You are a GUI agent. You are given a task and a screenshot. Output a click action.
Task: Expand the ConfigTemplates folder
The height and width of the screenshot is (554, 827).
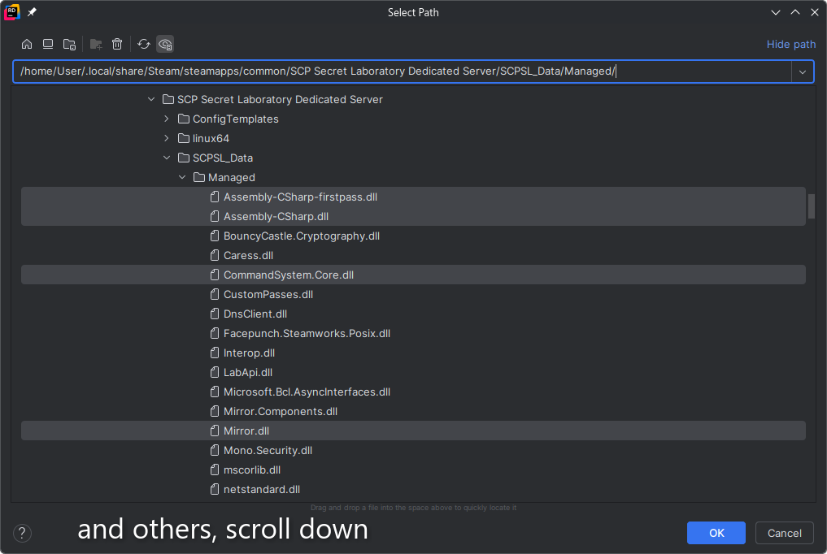coord(167,119)
